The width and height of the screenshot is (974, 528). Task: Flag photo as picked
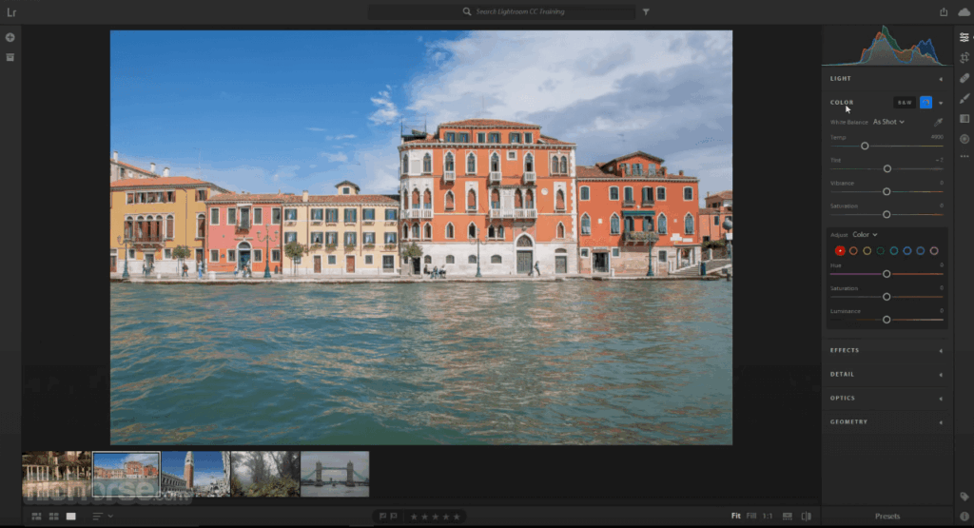tap(382, 517)
